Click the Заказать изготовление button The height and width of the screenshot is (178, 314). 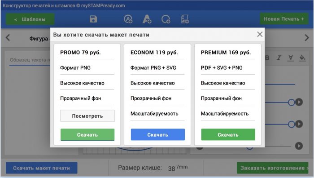click(x=273, y=168)
